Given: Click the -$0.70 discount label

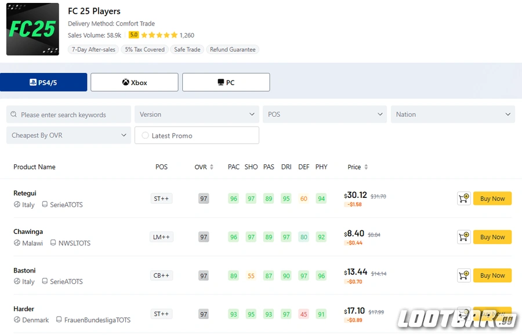Looking at the screenshot, I should coord(354,282).
